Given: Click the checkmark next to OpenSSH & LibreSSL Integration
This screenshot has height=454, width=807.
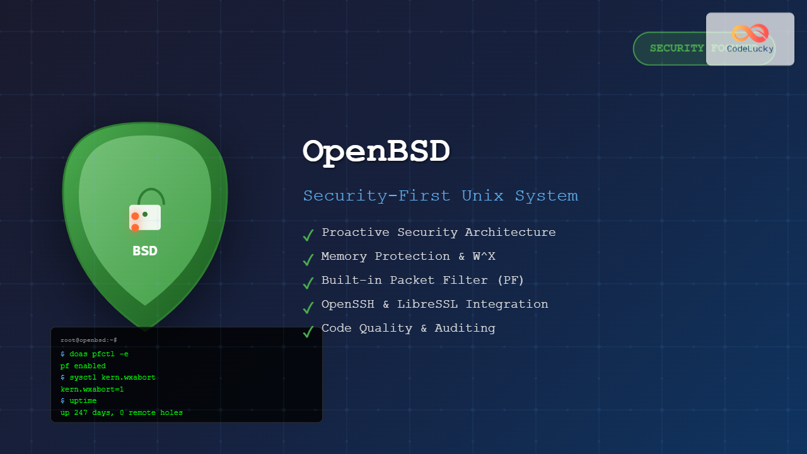Looking at the screenshot, I should point(308,307).
